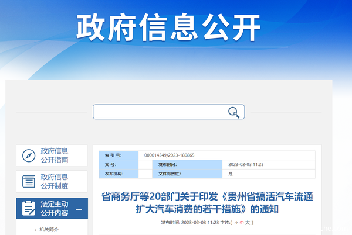The height and width of the screenshot is (235, 352).
Task: Click the 发布机构 label cell
Action: click(114, 174)
